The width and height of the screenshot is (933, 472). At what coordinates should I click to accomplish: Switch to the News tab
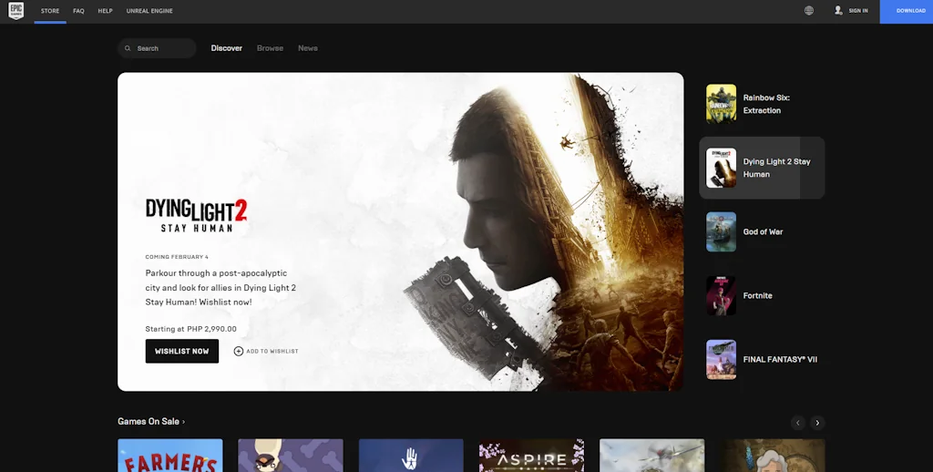click(308, 48)
